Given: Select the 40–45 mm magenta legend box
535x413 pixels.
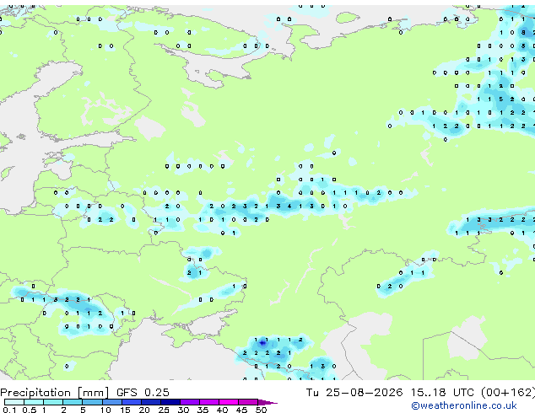Looking at the screenshot, I should [x=229, y=402].
